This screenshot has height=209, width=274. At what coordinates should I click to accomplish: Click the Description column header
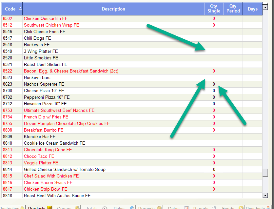(113, 9)
